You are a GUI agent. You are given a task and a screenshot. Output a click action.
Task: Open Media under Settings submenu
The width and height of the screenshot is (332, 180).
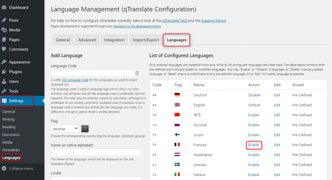click(x=7, y=142)
